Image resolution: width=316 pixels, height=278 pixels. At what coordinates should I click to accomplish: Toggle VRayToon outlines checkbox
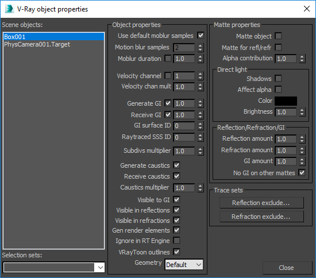pos(176,252)
